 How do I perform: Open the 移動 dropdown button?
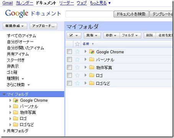click(112, 35)
